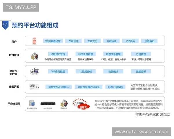Select 信息发布/门牌显示 box
Image resolution: width=174 pixels, height=139 pixels.
[59, 87]
